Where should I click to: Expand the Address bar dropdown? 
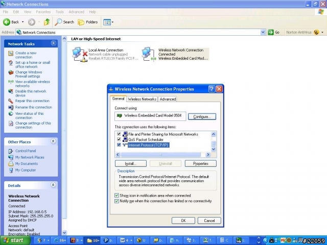[x=263, y=32]
